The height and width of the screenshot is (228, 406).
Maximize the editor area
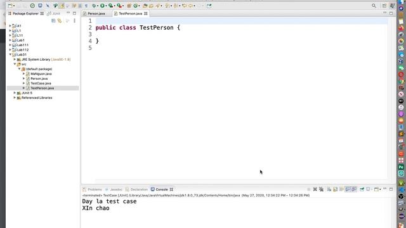tap(391, 13)
